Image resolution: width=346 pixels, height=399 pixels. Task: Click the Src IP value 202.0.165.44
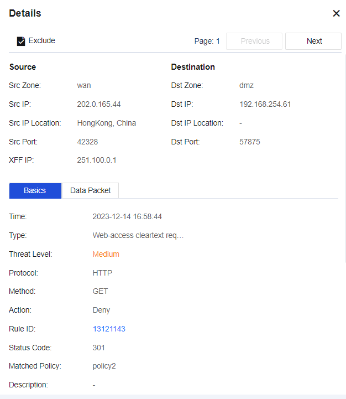pos(99,104)
